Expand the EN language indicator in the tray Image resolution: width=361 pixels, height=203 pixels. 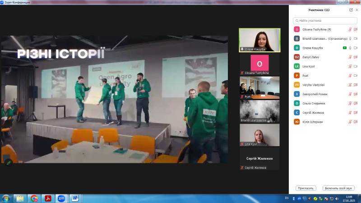tap(287, 198)
